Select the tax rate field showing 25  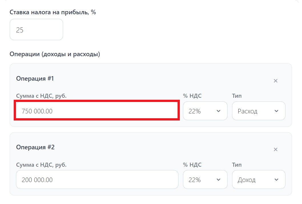36,29
